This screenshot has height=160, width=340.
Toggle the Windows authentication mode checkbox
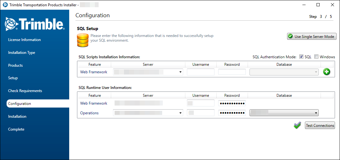tap(316, 57)
